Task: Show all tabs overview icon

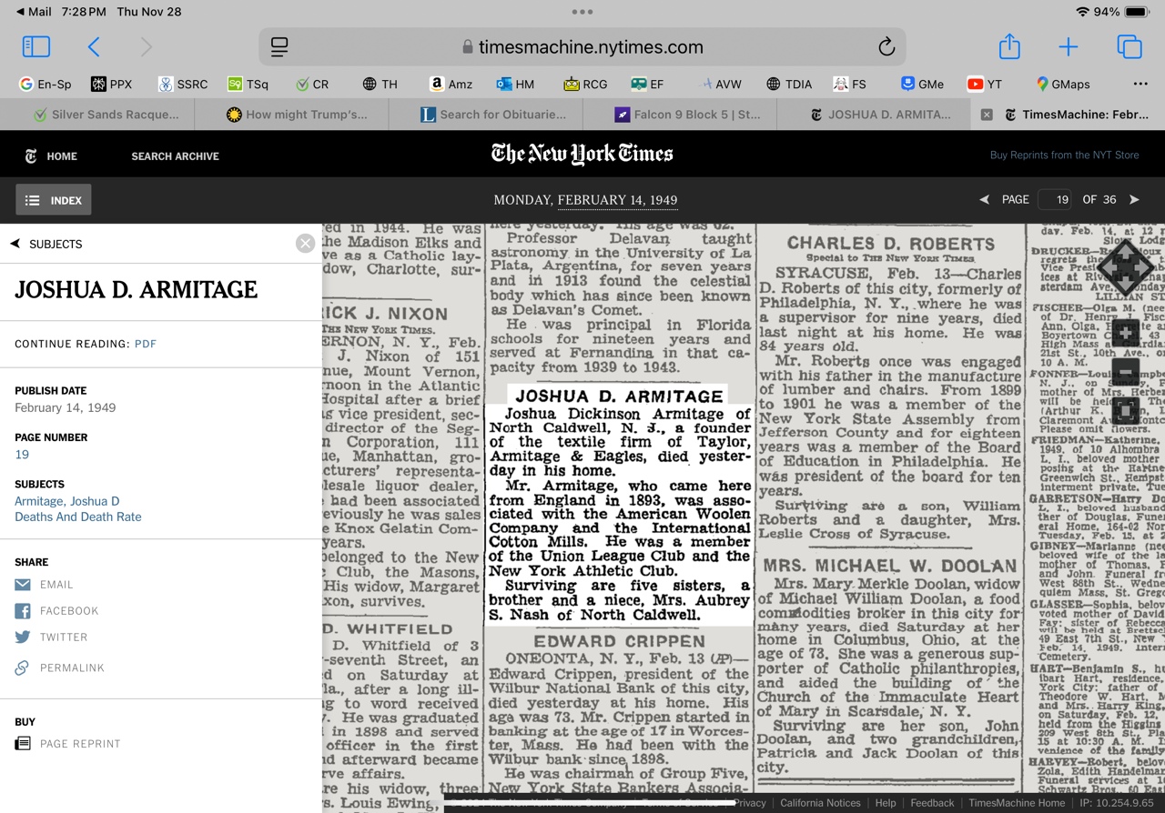Action: (1130, 46)
